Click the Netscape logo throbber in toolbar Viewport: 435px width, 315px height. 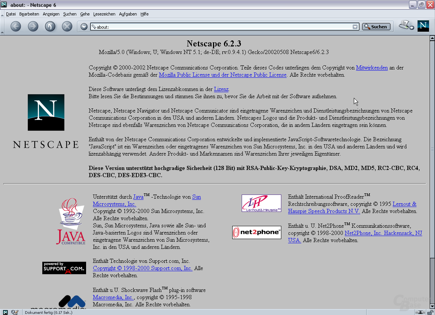[x=423, y=26]
